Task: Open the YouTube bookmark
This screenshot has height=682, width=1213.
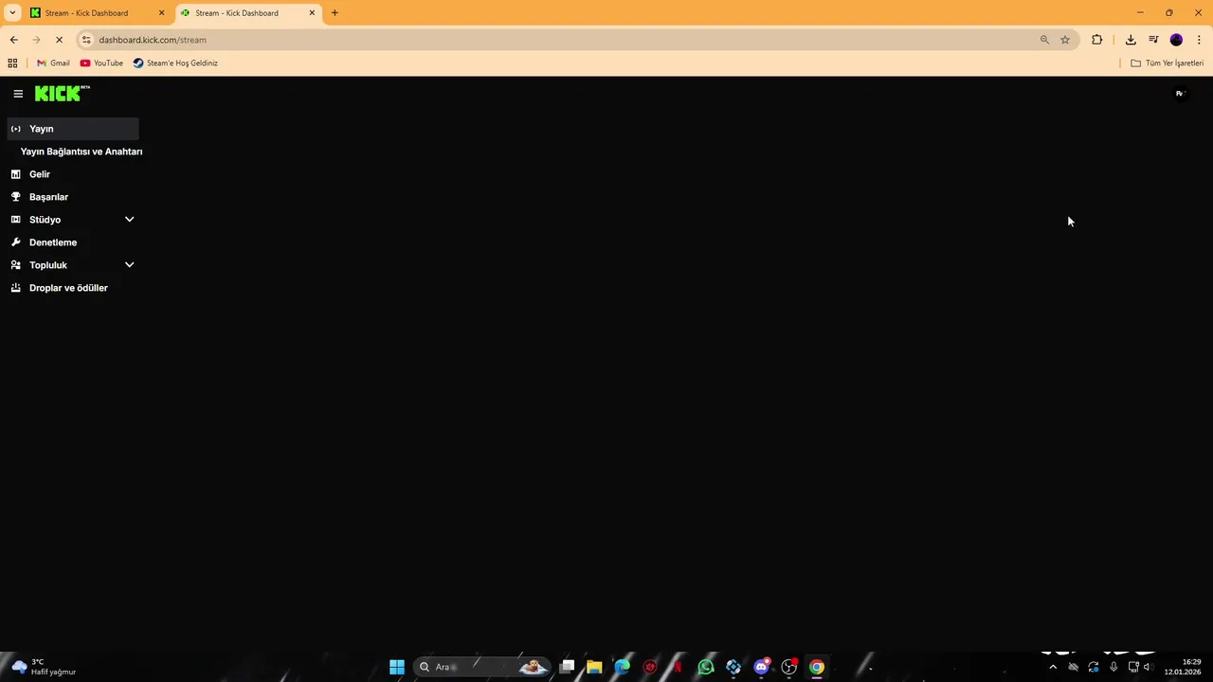Action: (x=101, y=63)
